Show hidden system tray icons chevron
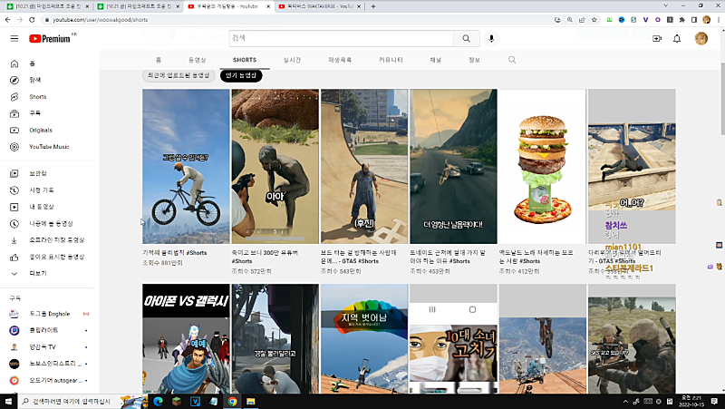The width and height of the screenshot is (725, 409). [x=625, y=401]
